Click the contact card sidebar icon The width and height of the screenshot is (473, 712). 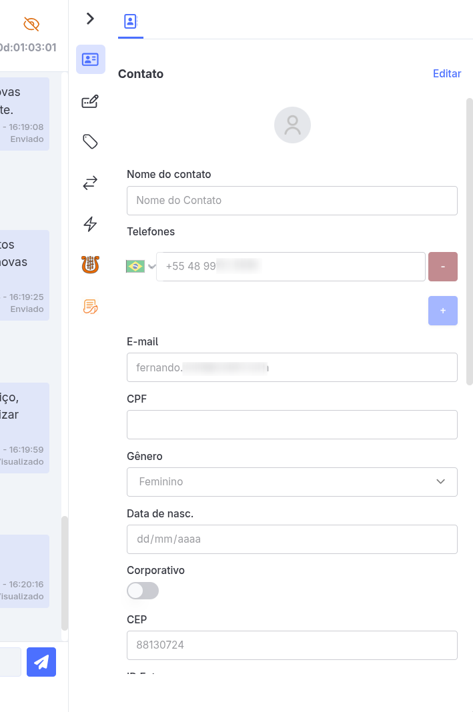pyautogui.click(x=90, y=59)
